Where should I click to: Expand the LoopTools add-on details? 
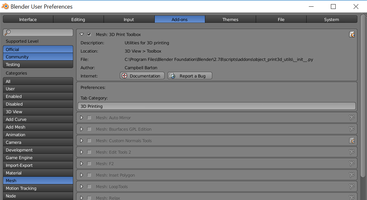pyautogui.click(x=82, y=186)
